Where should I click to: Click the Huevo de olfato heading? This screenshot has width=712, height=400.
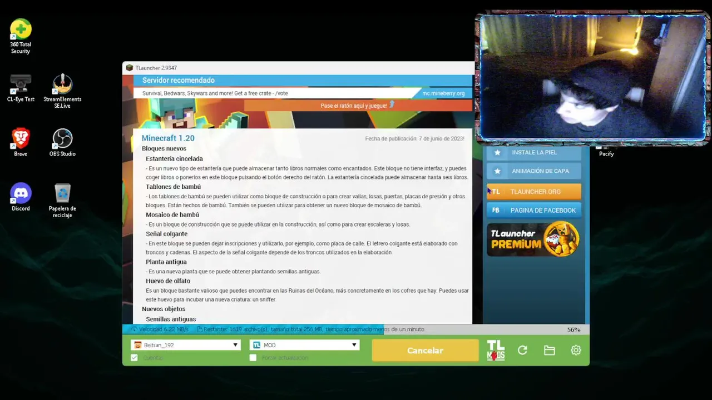(168, 281)
